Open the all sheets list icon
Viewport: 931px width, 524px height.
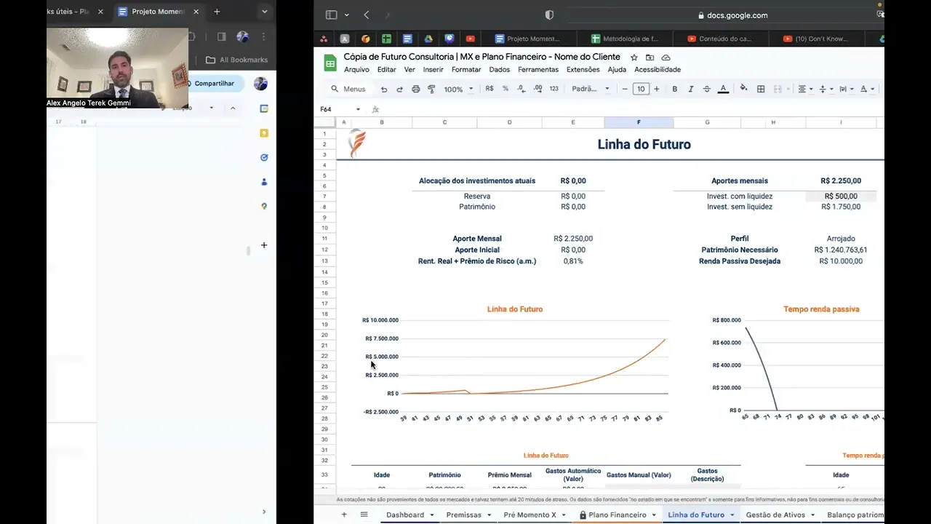(364, 515)
